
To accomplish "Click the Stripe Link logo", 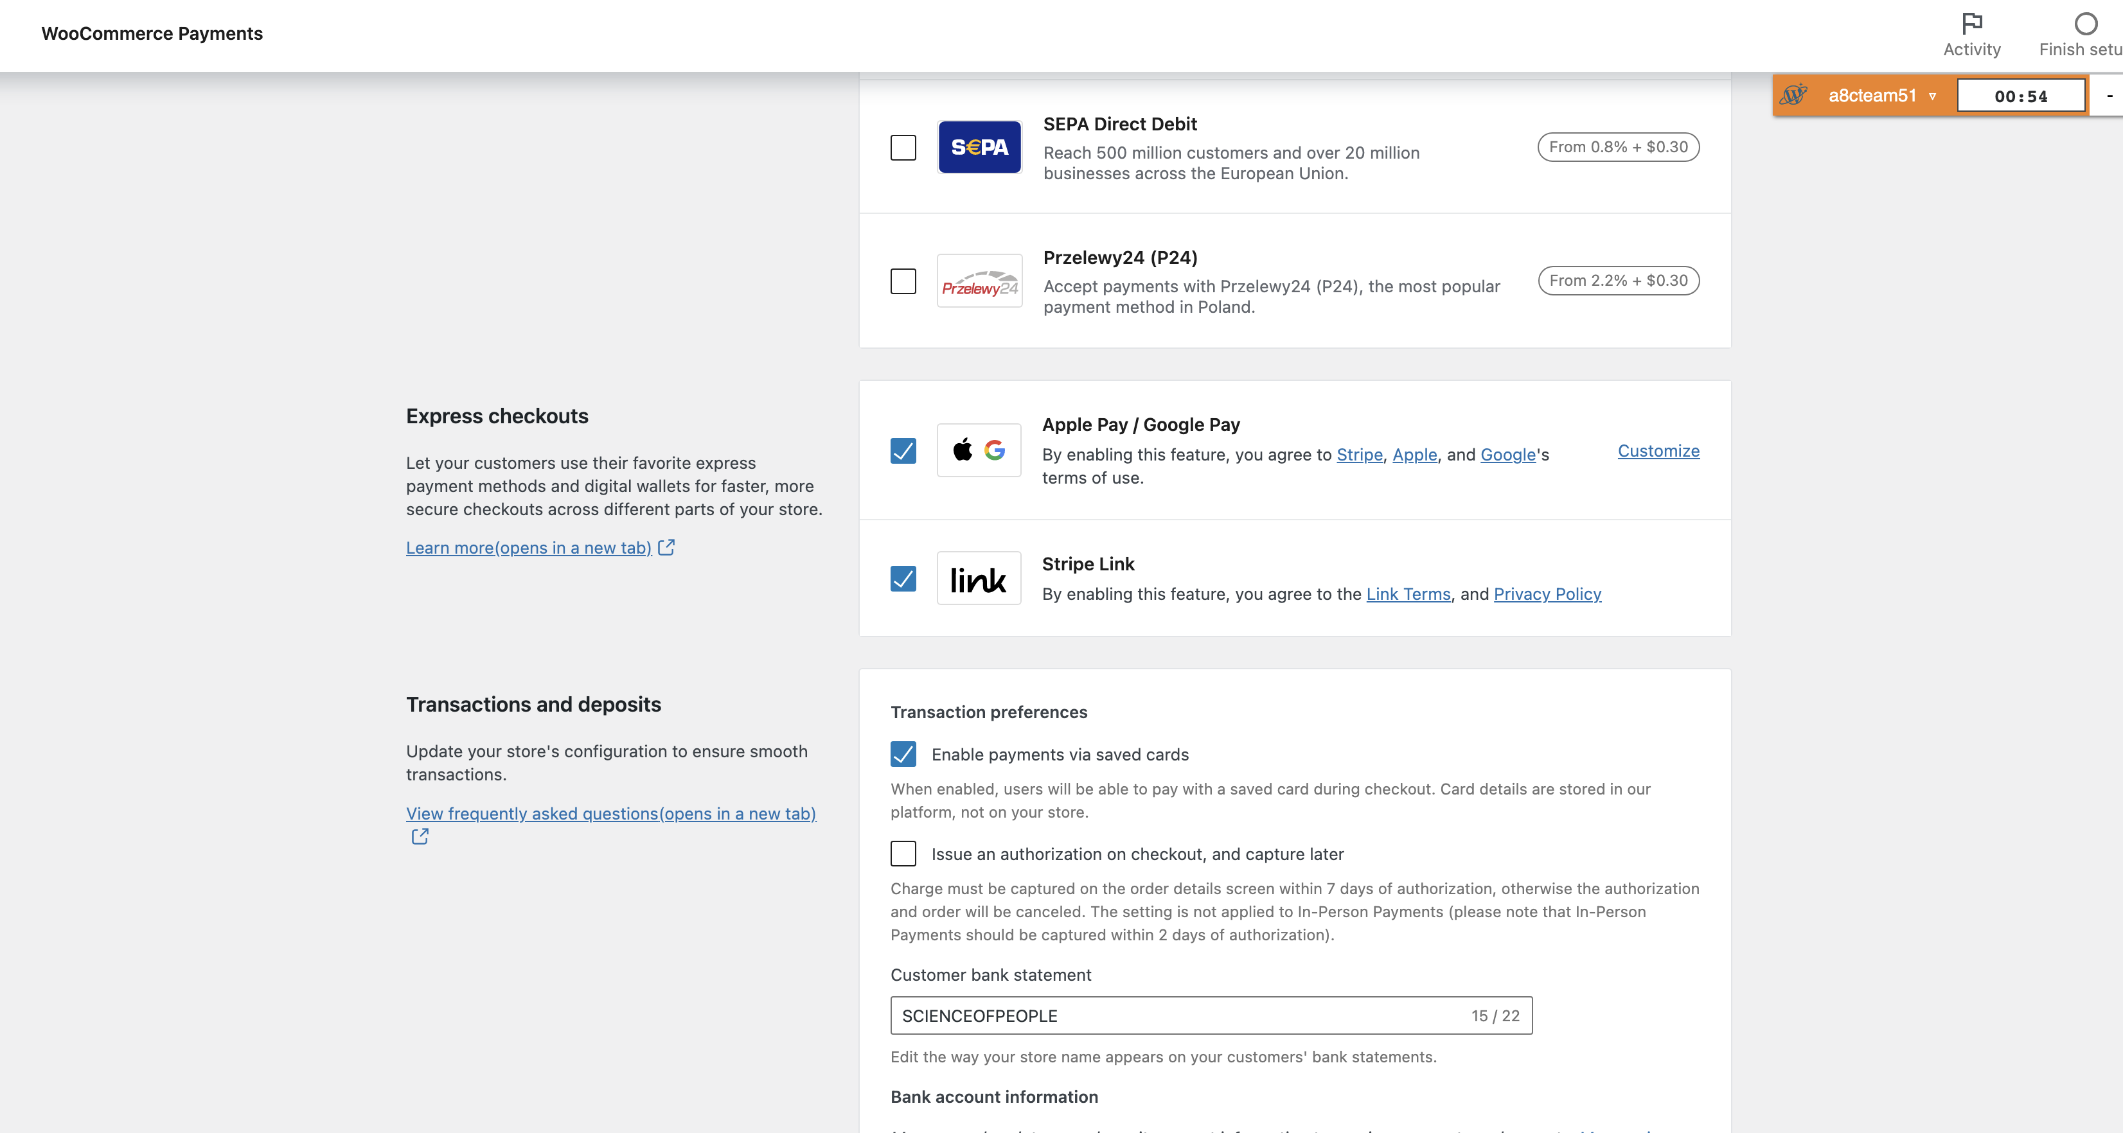I will tap(979, 577).
